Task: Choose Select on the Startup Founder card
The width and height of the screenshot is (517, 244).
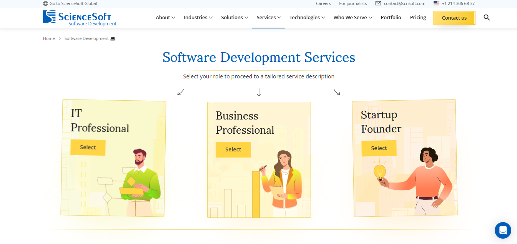Action: tap(379, 148)
